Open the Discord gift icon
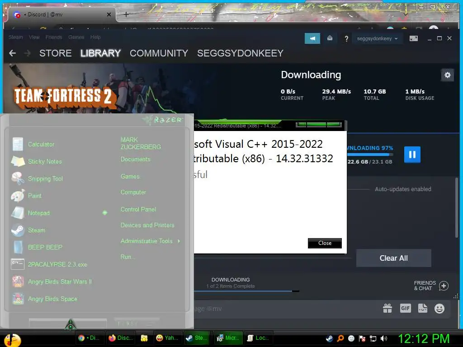Screen dimensions: 463x347 click(x=387, y=309)
